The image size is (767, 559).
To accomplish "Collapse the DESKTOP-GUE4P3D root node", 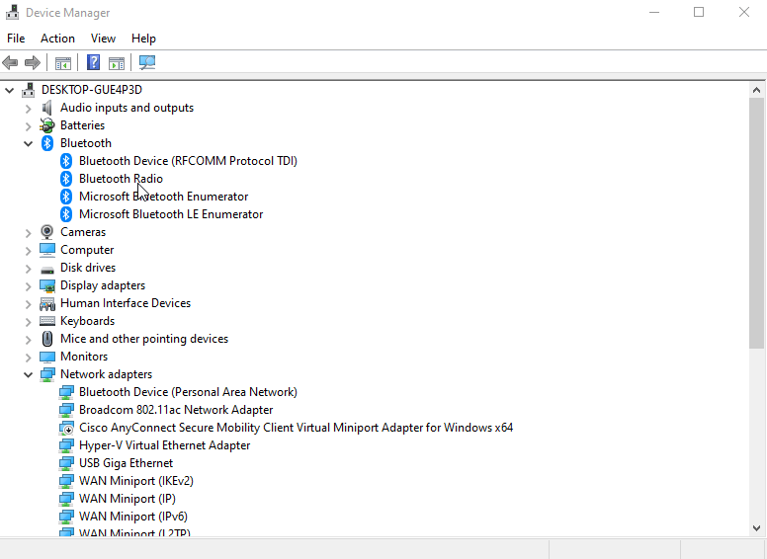I will tap(9, 90).
